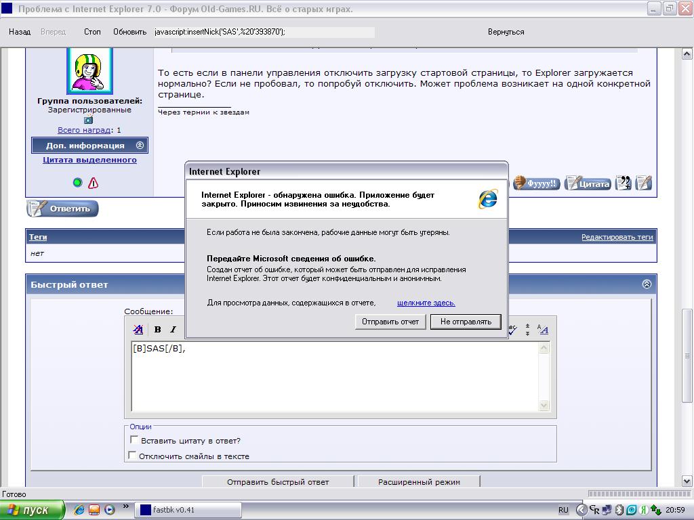Click the blue icon in the window title bar

pos(7,8)
